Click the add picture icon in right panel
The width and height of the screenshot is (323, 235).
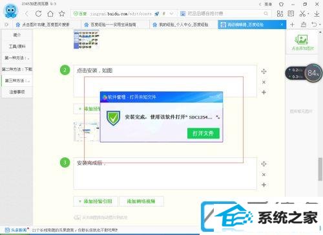(302, 43)
